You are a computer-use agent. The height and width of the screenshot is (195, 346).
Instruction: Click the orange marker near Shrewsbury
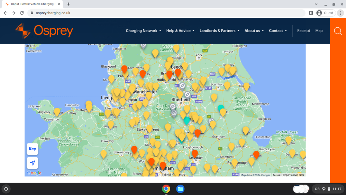[134, 150]
